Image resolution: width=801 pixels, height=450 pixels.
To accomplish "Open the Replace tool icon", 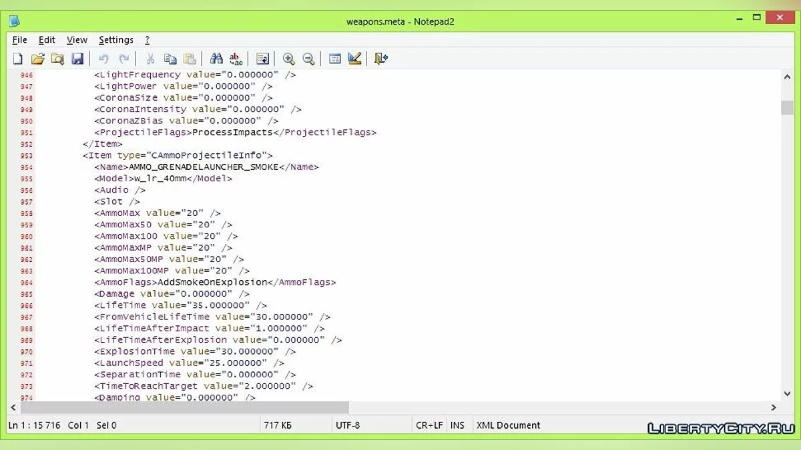I will (236, 59).
